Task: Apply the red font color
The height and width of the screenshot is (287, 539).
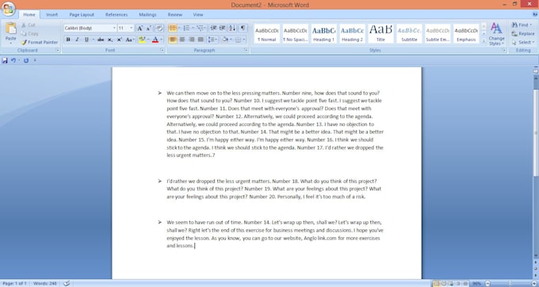Action: 155,40
